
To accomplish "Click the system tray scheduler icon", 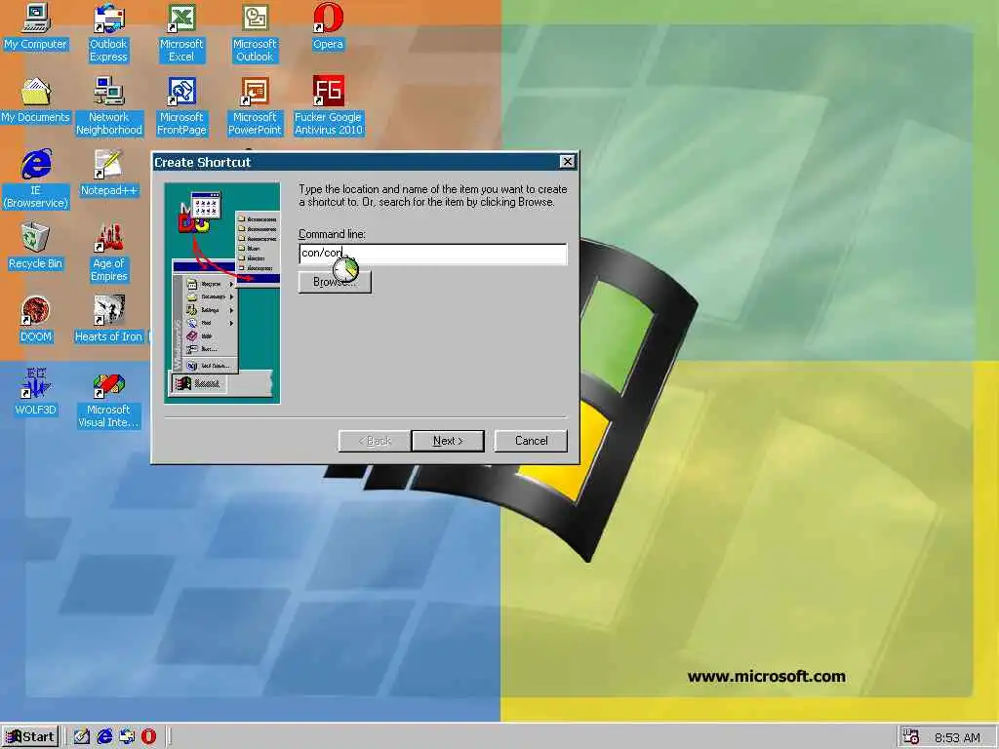I will (911, 737).
